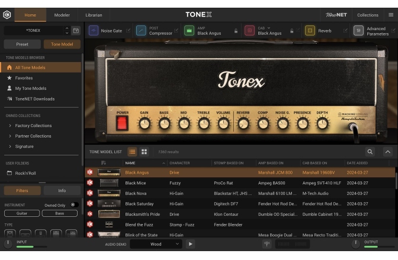Toggle the Owned Only switch
Image resolution: width=398 pixels, height=260 pixels.
(75, 205)
